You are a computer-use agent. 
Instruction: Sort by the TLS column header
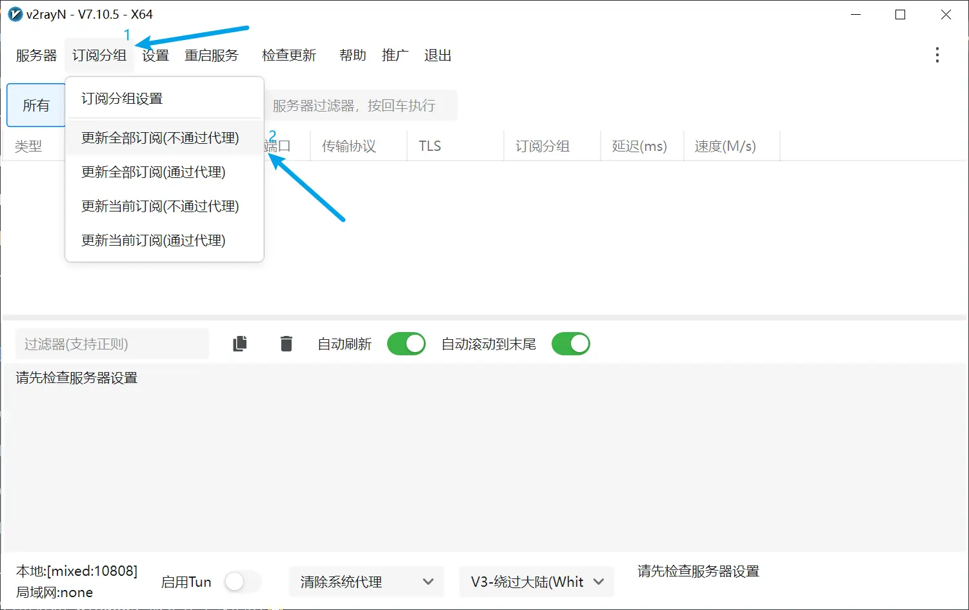(455, 146)
